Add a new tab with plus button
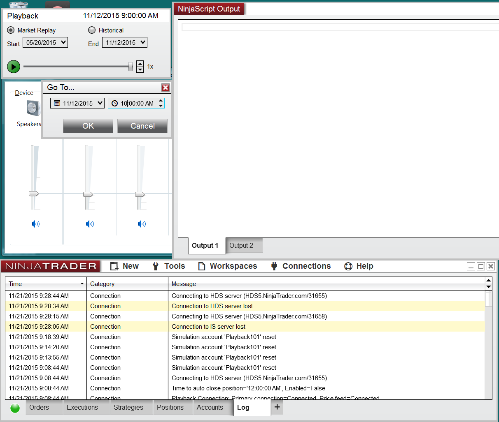 (x=277, y=407)
